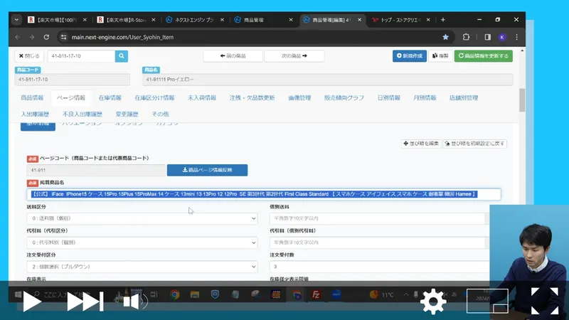
Task: Open the 入出庫履歴 tab
Action: (35, 114)
